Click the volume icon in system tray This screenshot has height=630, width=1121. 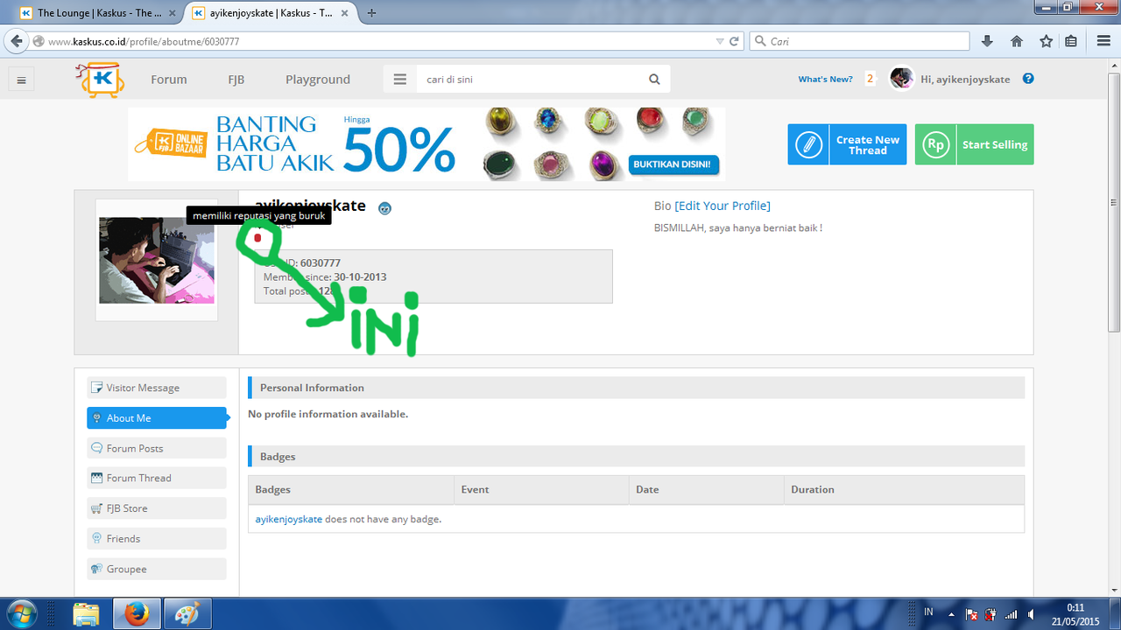pyautogui.click(x=1033, y=614)
